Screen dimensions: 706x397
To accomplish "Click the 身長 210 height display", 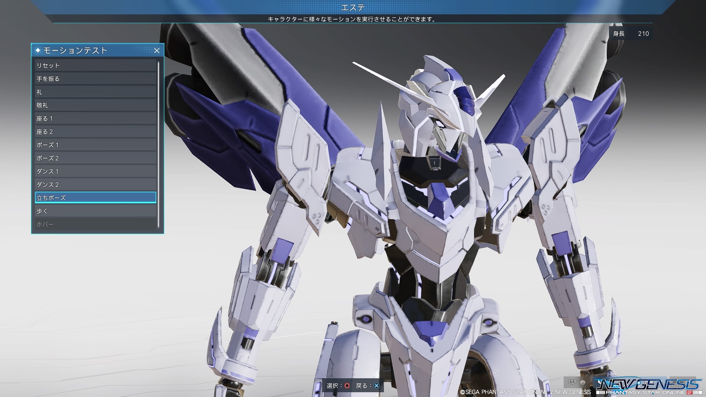I will [x=631, y=33].
